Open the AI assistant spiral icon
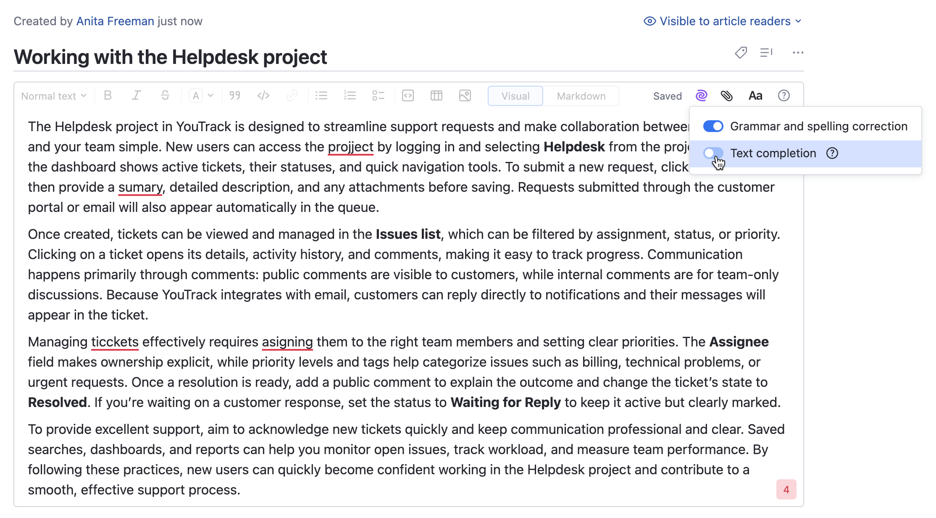Image resolution: width=936 pixels, height=518 pixels. [701, 96]
